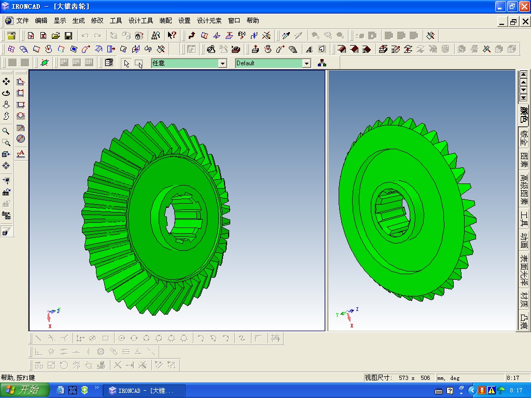Click the 开始 Start button
The width and height of the screenshot is (531, 398).
click(x=24, y=390)
